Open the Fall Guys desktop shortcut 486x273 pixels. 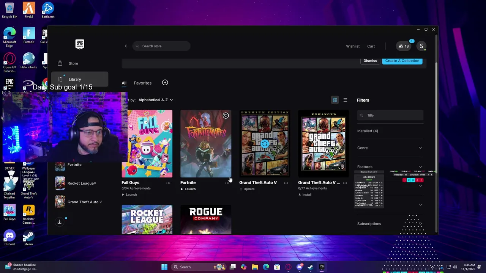[9, 213]
